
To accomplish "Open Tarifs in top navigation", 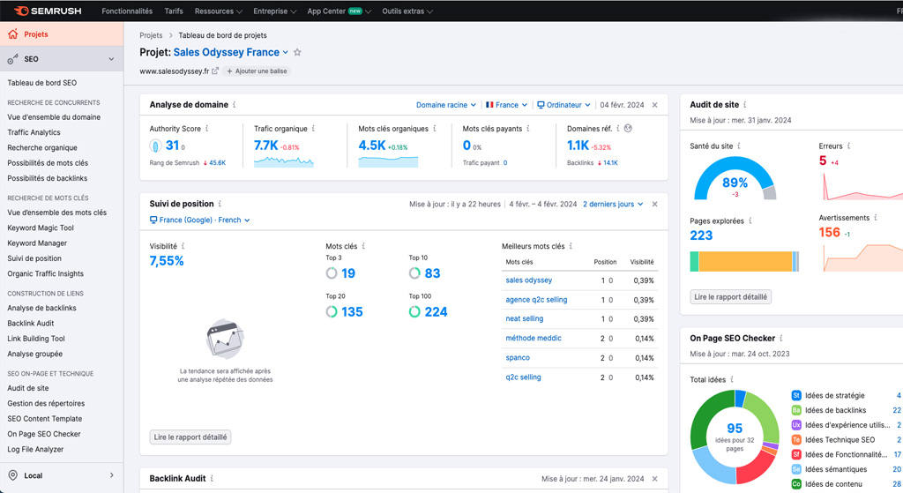I will tap(174, 11).
